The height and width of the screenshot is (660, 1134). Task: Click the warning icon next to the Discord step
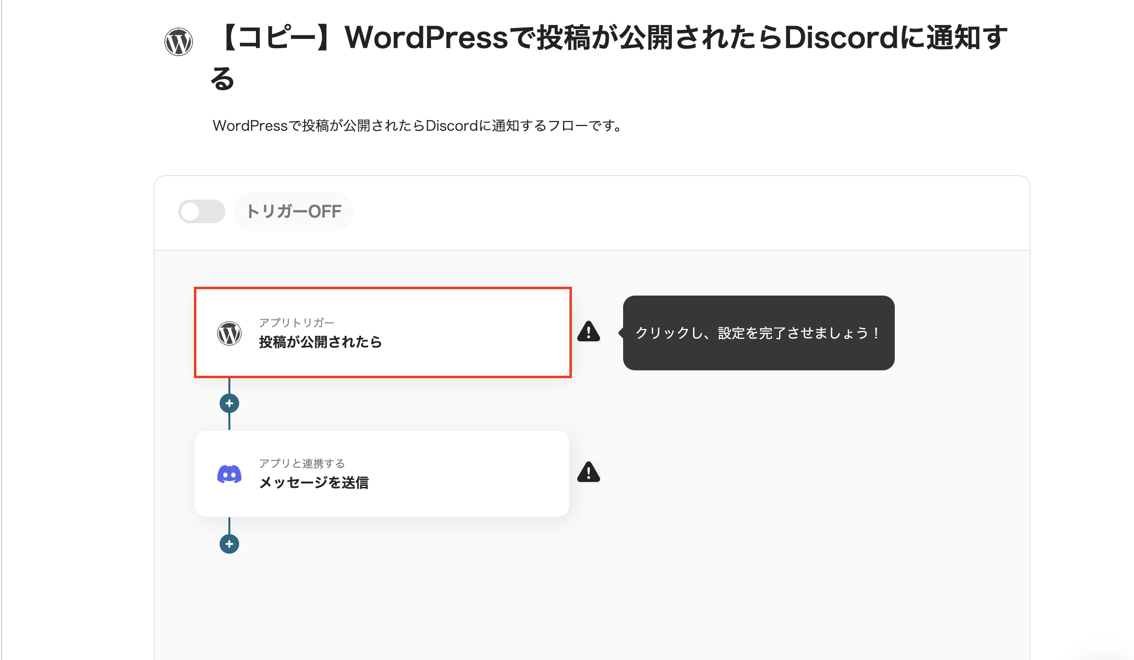coord(589,473)
